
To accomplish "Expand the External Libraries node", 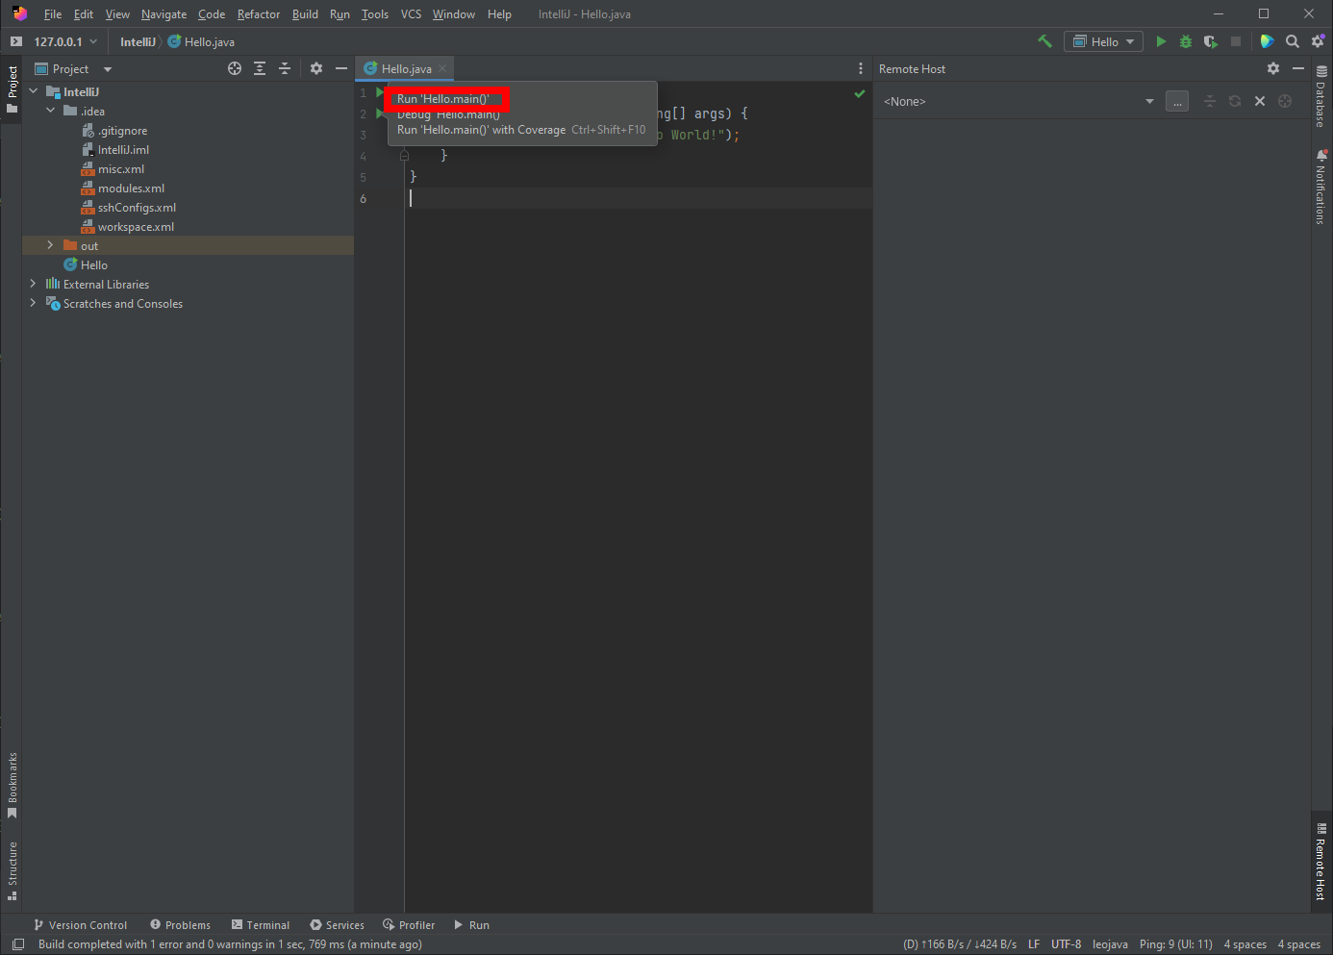I will (x=32, y=284).
